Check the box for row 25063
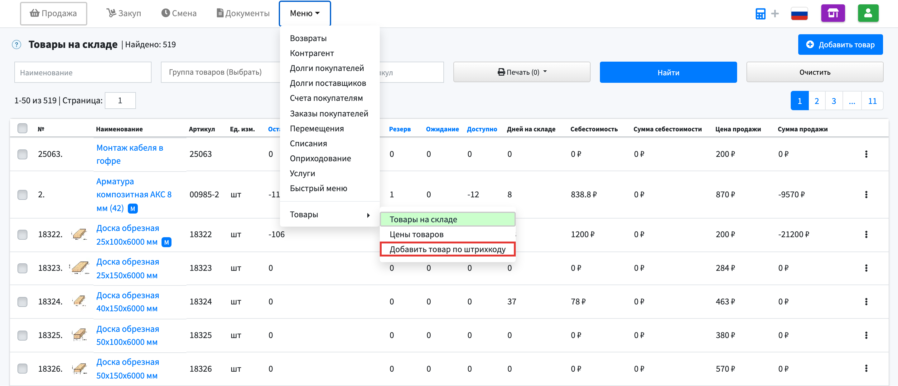 click(22, 154)
